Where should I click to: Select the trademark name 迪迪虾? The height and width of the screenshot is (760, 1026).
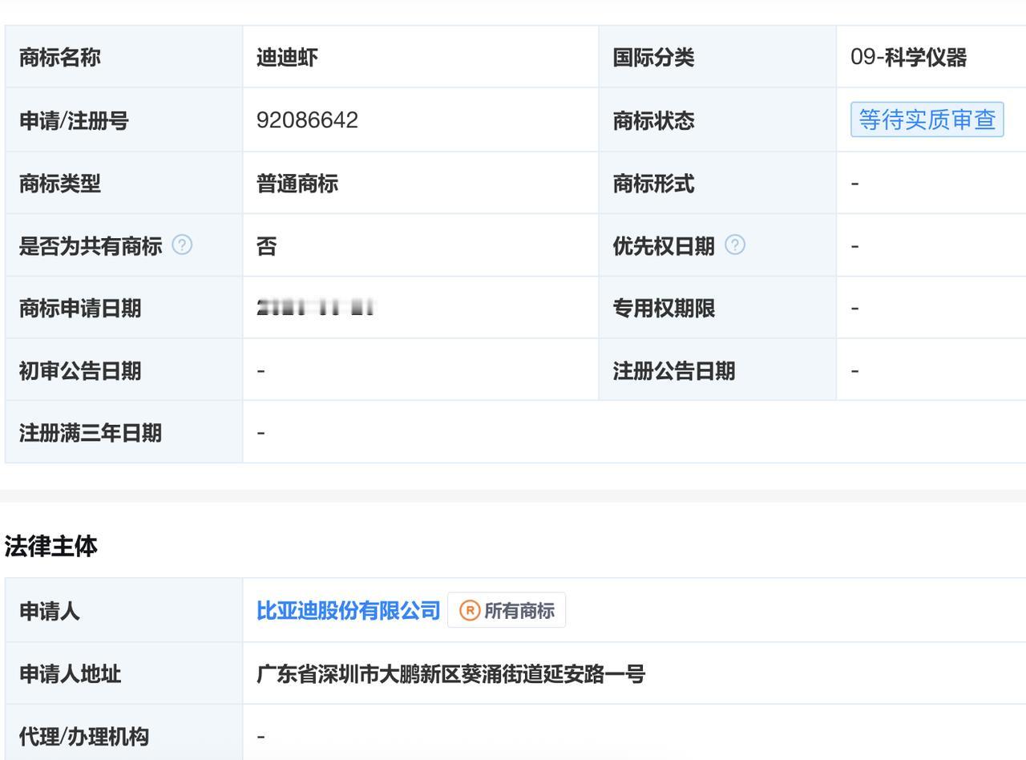(287, 58)
